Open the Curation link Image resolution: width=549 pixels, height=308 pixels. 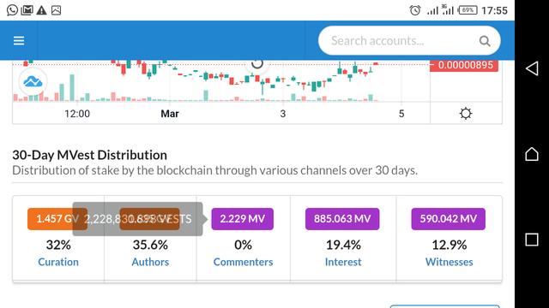pos(58,262)
